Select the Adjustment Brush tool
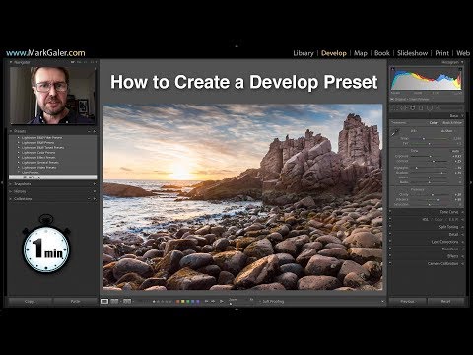The image size is (473, 355). tap(439, 108)
